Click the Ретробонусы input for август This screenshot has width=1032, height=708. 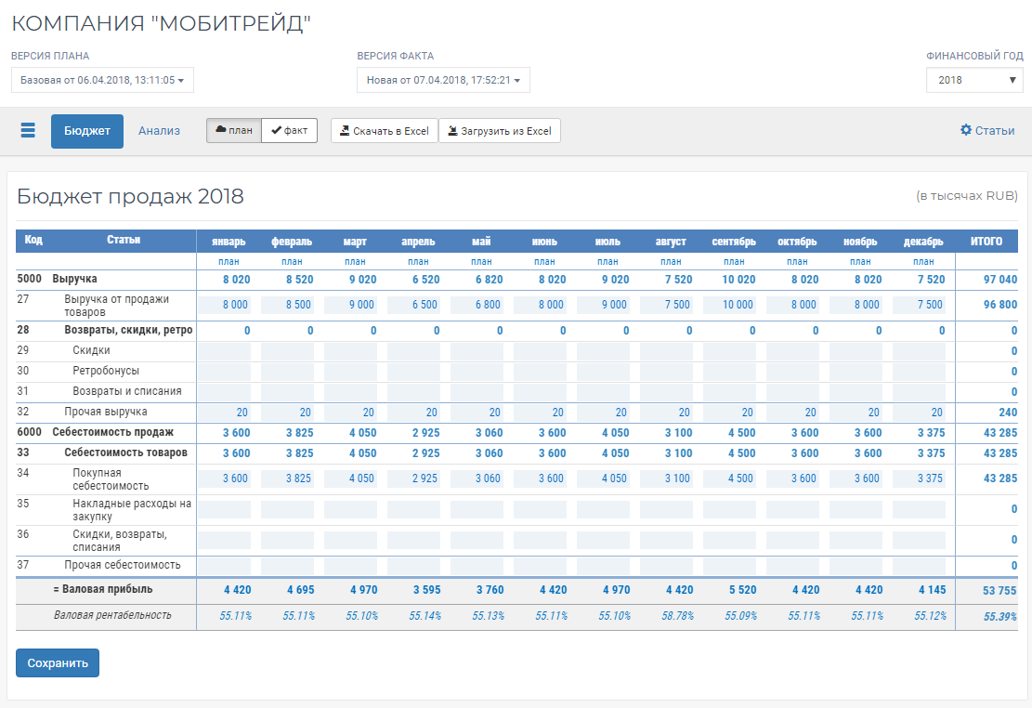[666, 372]
